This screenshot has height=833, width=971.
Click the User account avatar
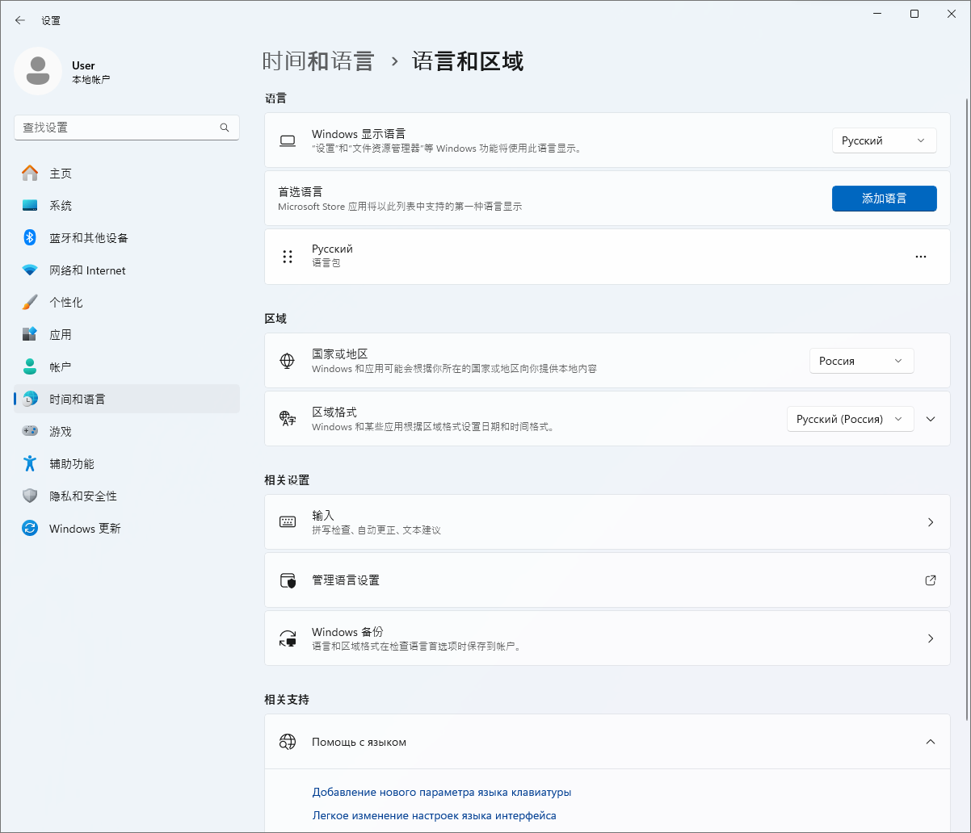(x=38, y=71)
